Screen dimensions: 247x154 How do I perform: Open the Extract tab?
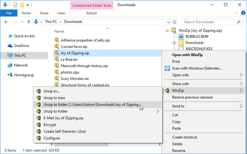click(92, 13)
